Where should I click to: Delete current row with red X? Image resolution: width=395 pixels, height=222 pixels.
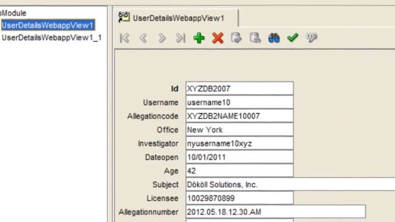tap(218, 38)
